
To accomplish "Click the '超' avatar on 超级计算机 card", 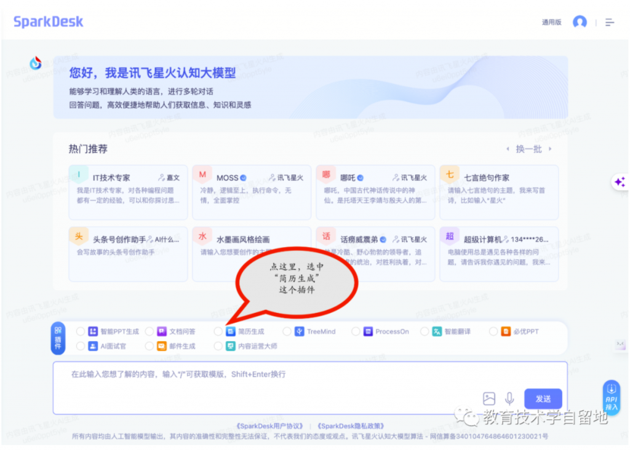I will [450, 237].
